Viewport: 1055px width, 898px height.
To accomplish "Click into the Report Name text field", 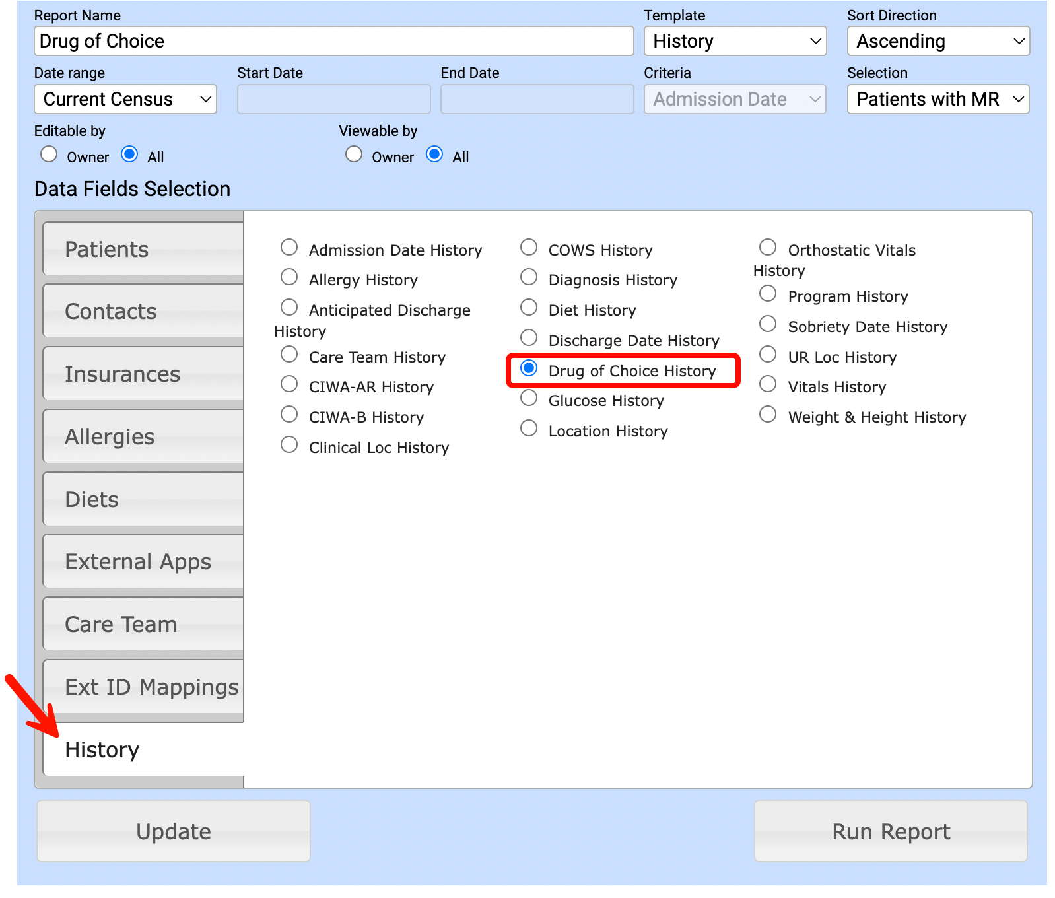I will pyautogui.click(x=333, y=41).
